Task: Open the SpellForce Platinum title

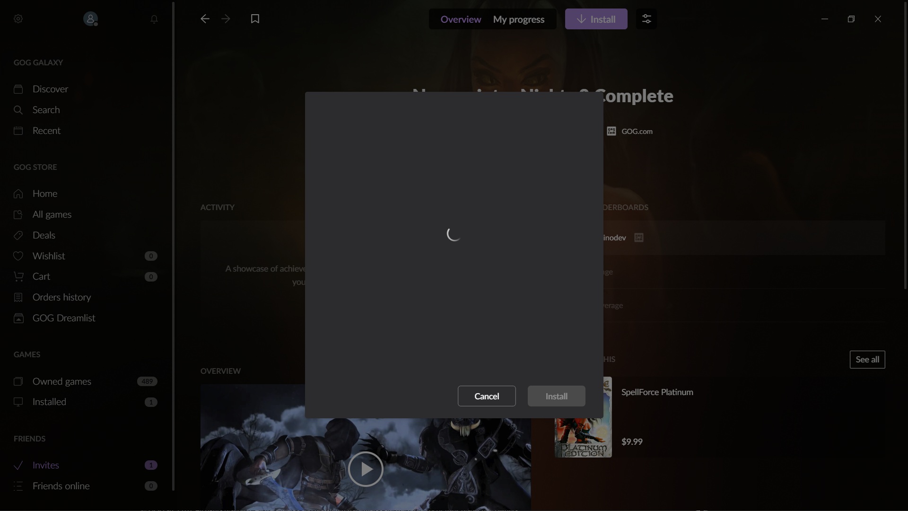Action: point(657,392)
